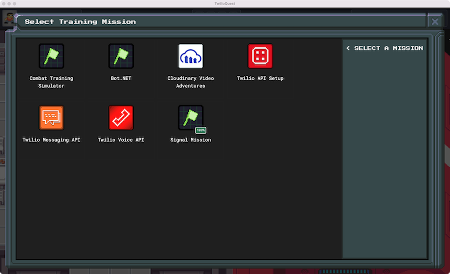
Task: Choose the Cloudinary Video Adventures cloud icon
Action: click(x=191, y=56)
